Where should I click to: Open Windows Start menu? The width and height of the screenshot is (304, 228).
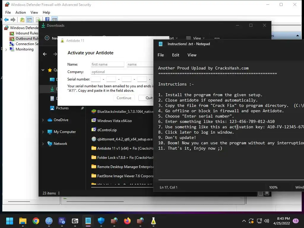coord(9,221)
